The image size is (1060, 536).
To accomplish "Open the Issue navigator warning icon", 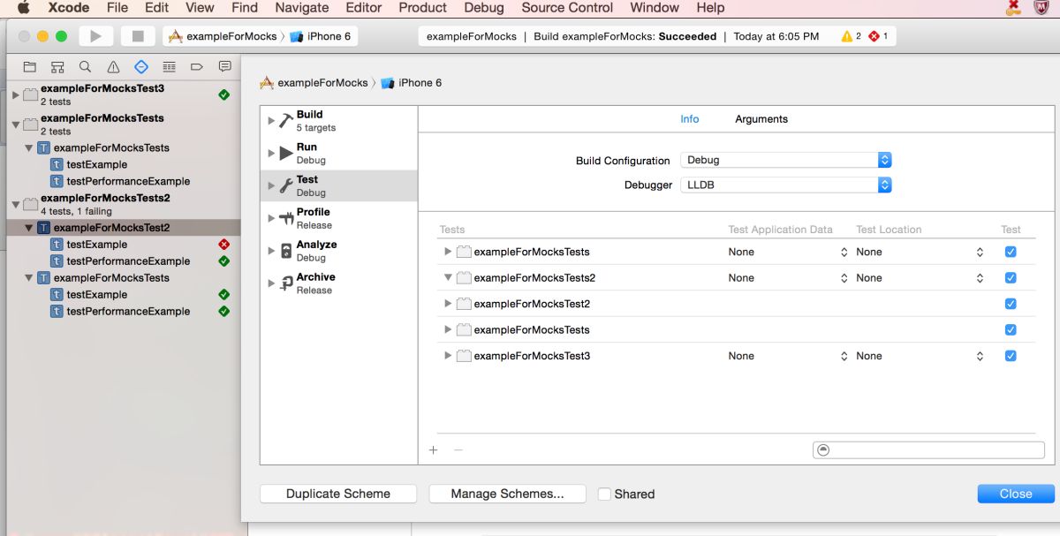I will click(113, 66).
